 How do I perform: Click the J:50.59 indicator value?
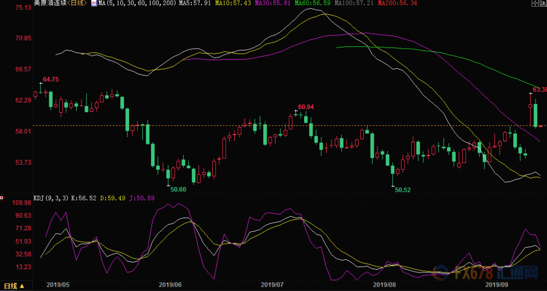tap(142, 198)
